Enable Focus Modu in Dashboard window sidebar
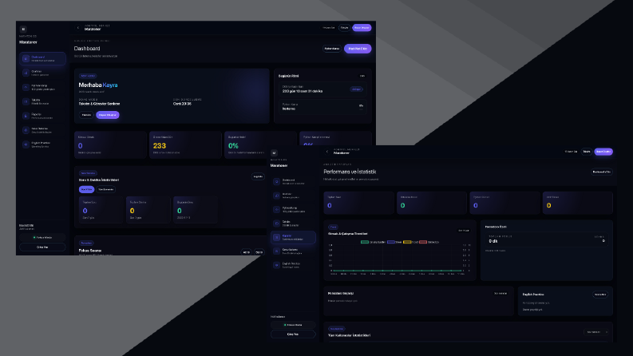 coord(42,237)
